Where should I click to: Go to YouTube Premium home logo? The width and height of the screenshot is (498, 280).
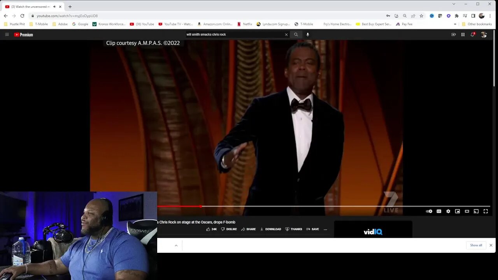click(x=23, y=35)
